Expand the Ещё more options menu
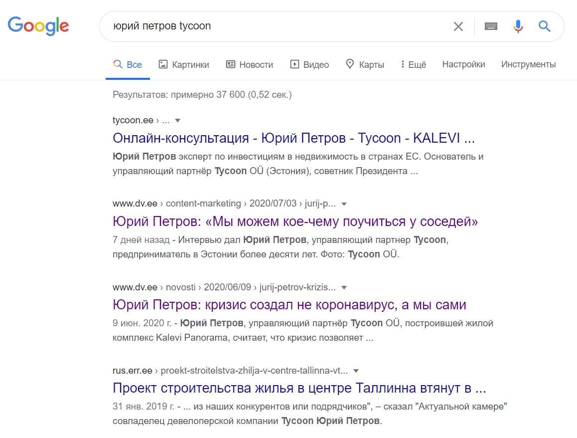 click(413, 64)
